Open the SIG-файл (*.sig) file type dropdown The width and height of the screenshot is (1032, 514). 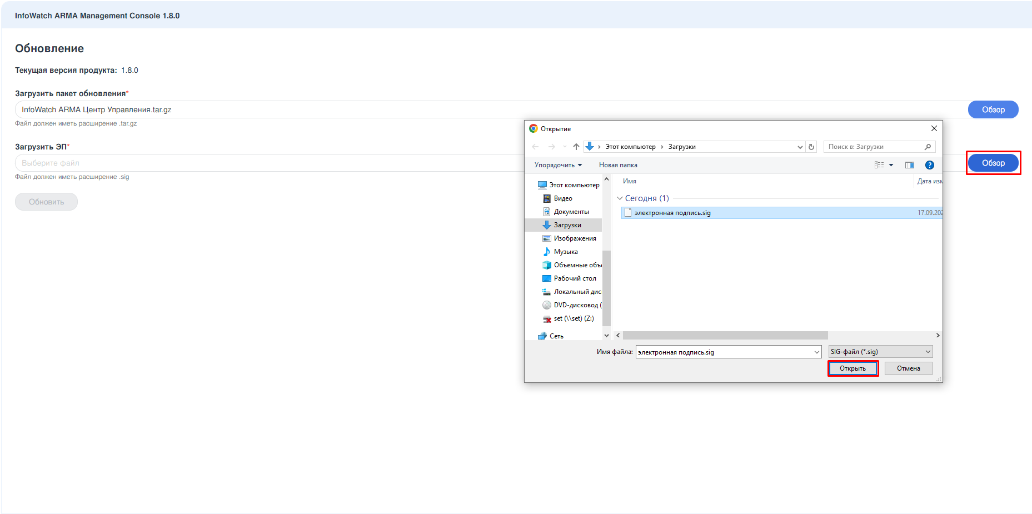pos(881,352)
